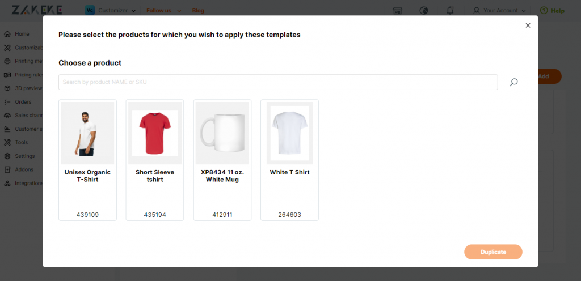Choose the Short Sleeve tshirt card
This screenshot has height=281, width=581.
click(155, 160)
